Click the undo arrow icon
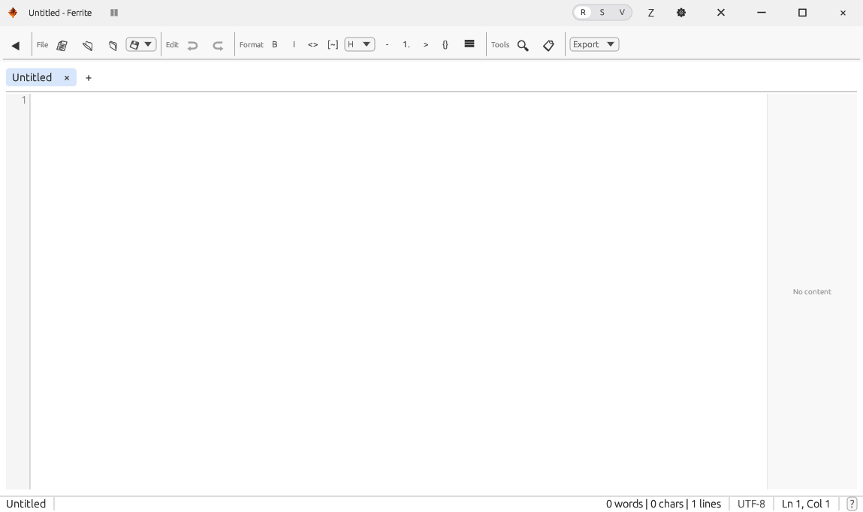Image resolution: width=863 pixels, height=512 pixels. click(192, 45)
